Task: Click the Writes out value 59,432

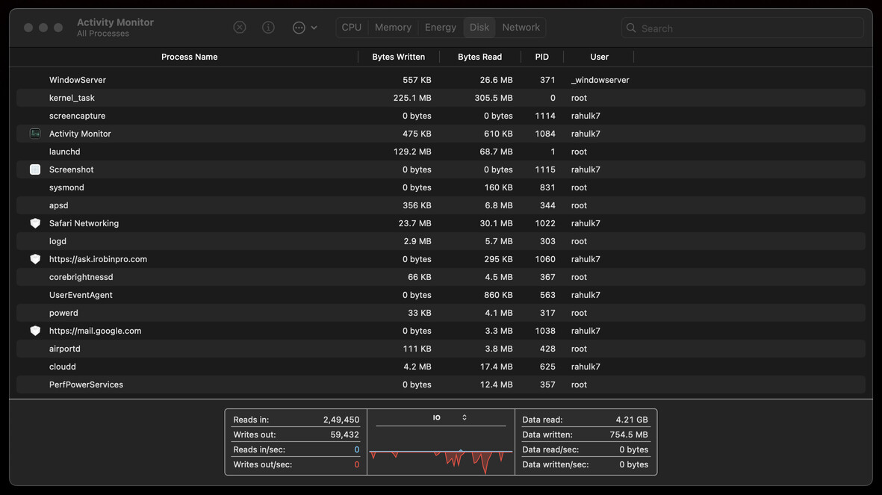Action: pos(344,435)
